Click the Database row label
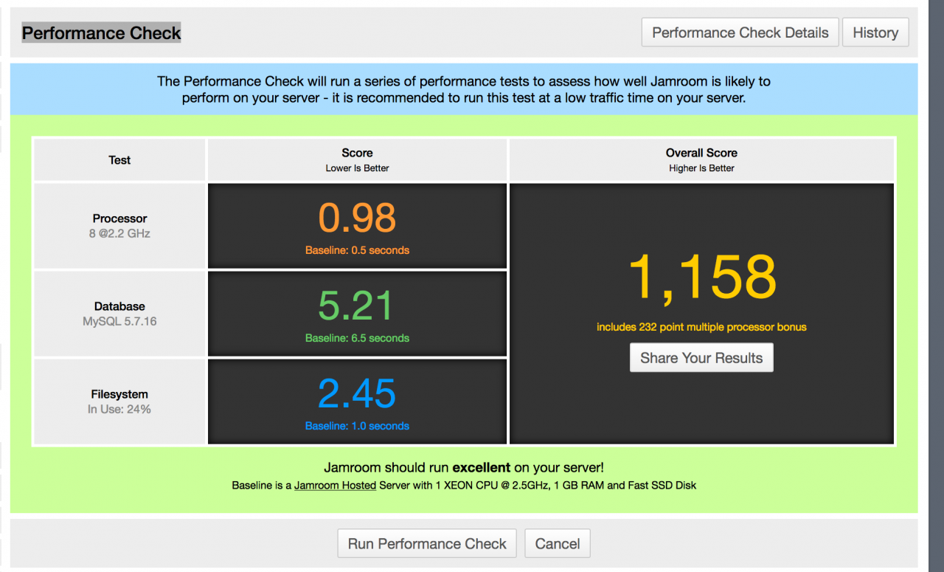944x572 pixels. 119,306
